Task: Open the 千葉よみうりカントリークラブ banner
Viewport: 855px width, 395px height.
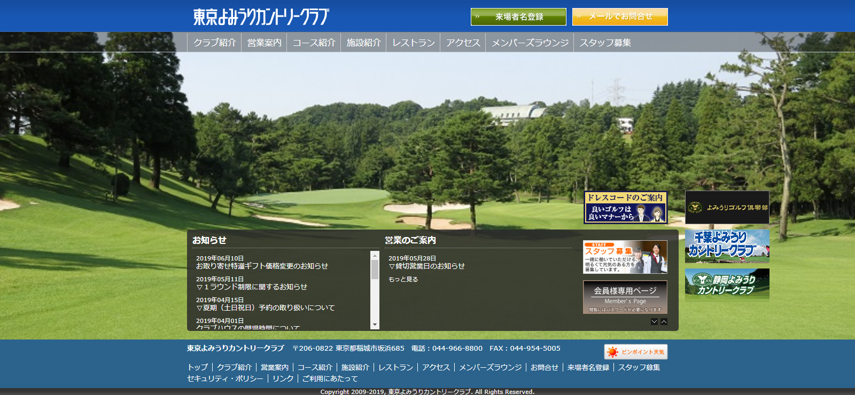Action: (727, 246)
